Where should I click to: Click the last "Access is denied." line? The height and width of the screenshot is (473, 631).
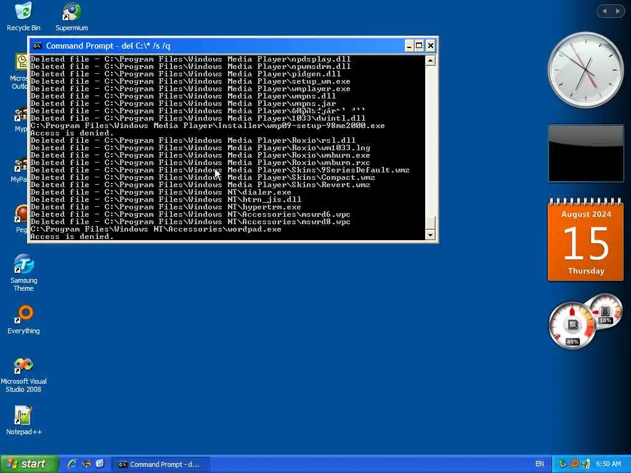tap(72, 236)
